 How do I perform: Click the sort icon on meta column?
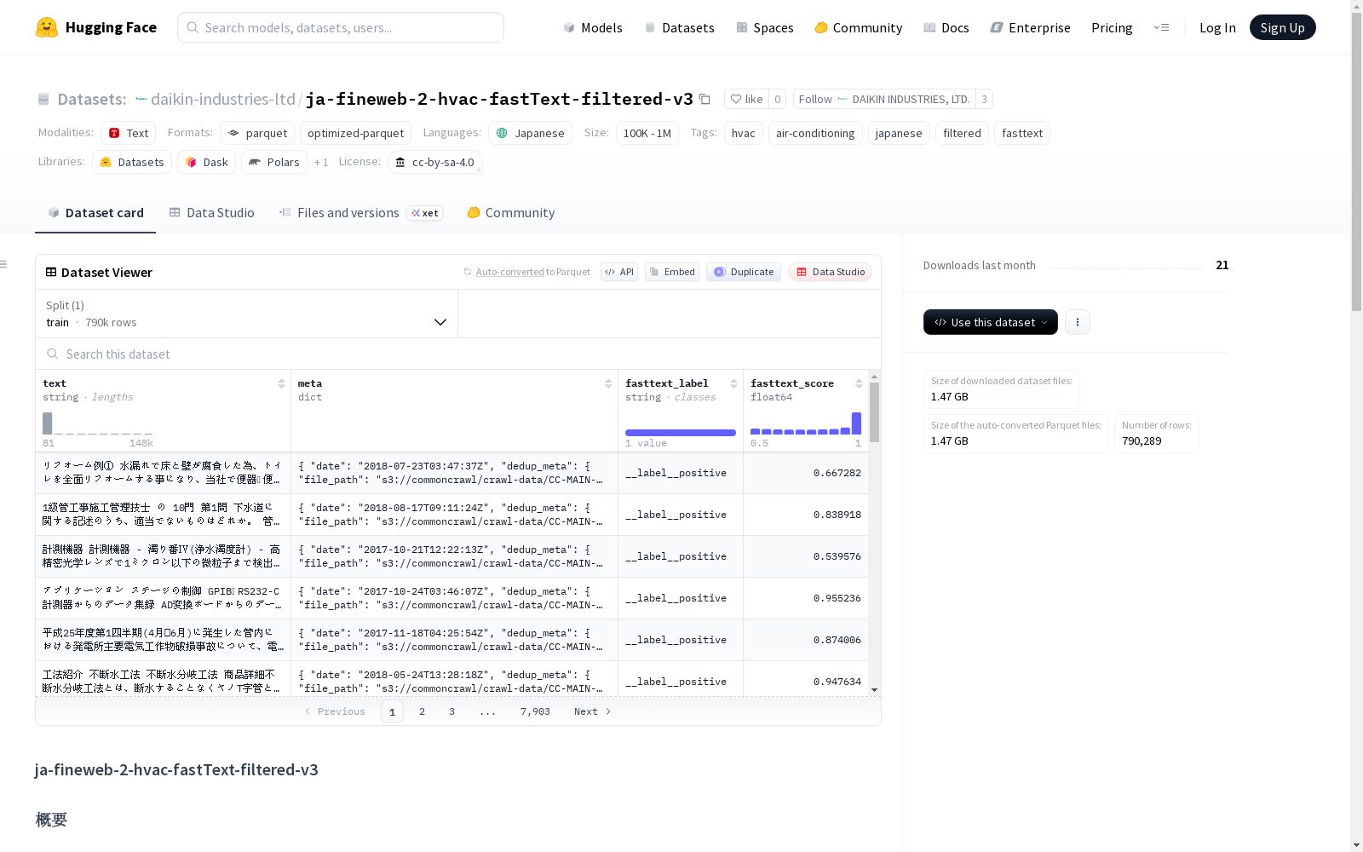(x=608, y=383)
